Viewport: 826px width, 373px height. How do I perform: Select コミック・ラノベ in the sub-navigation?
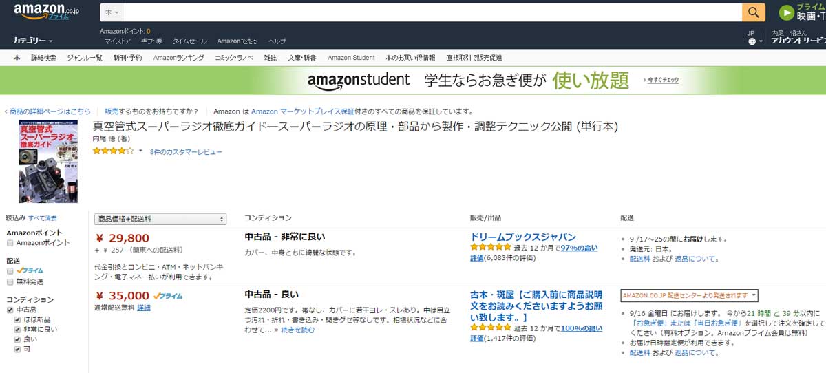click(x=234, y=58)
